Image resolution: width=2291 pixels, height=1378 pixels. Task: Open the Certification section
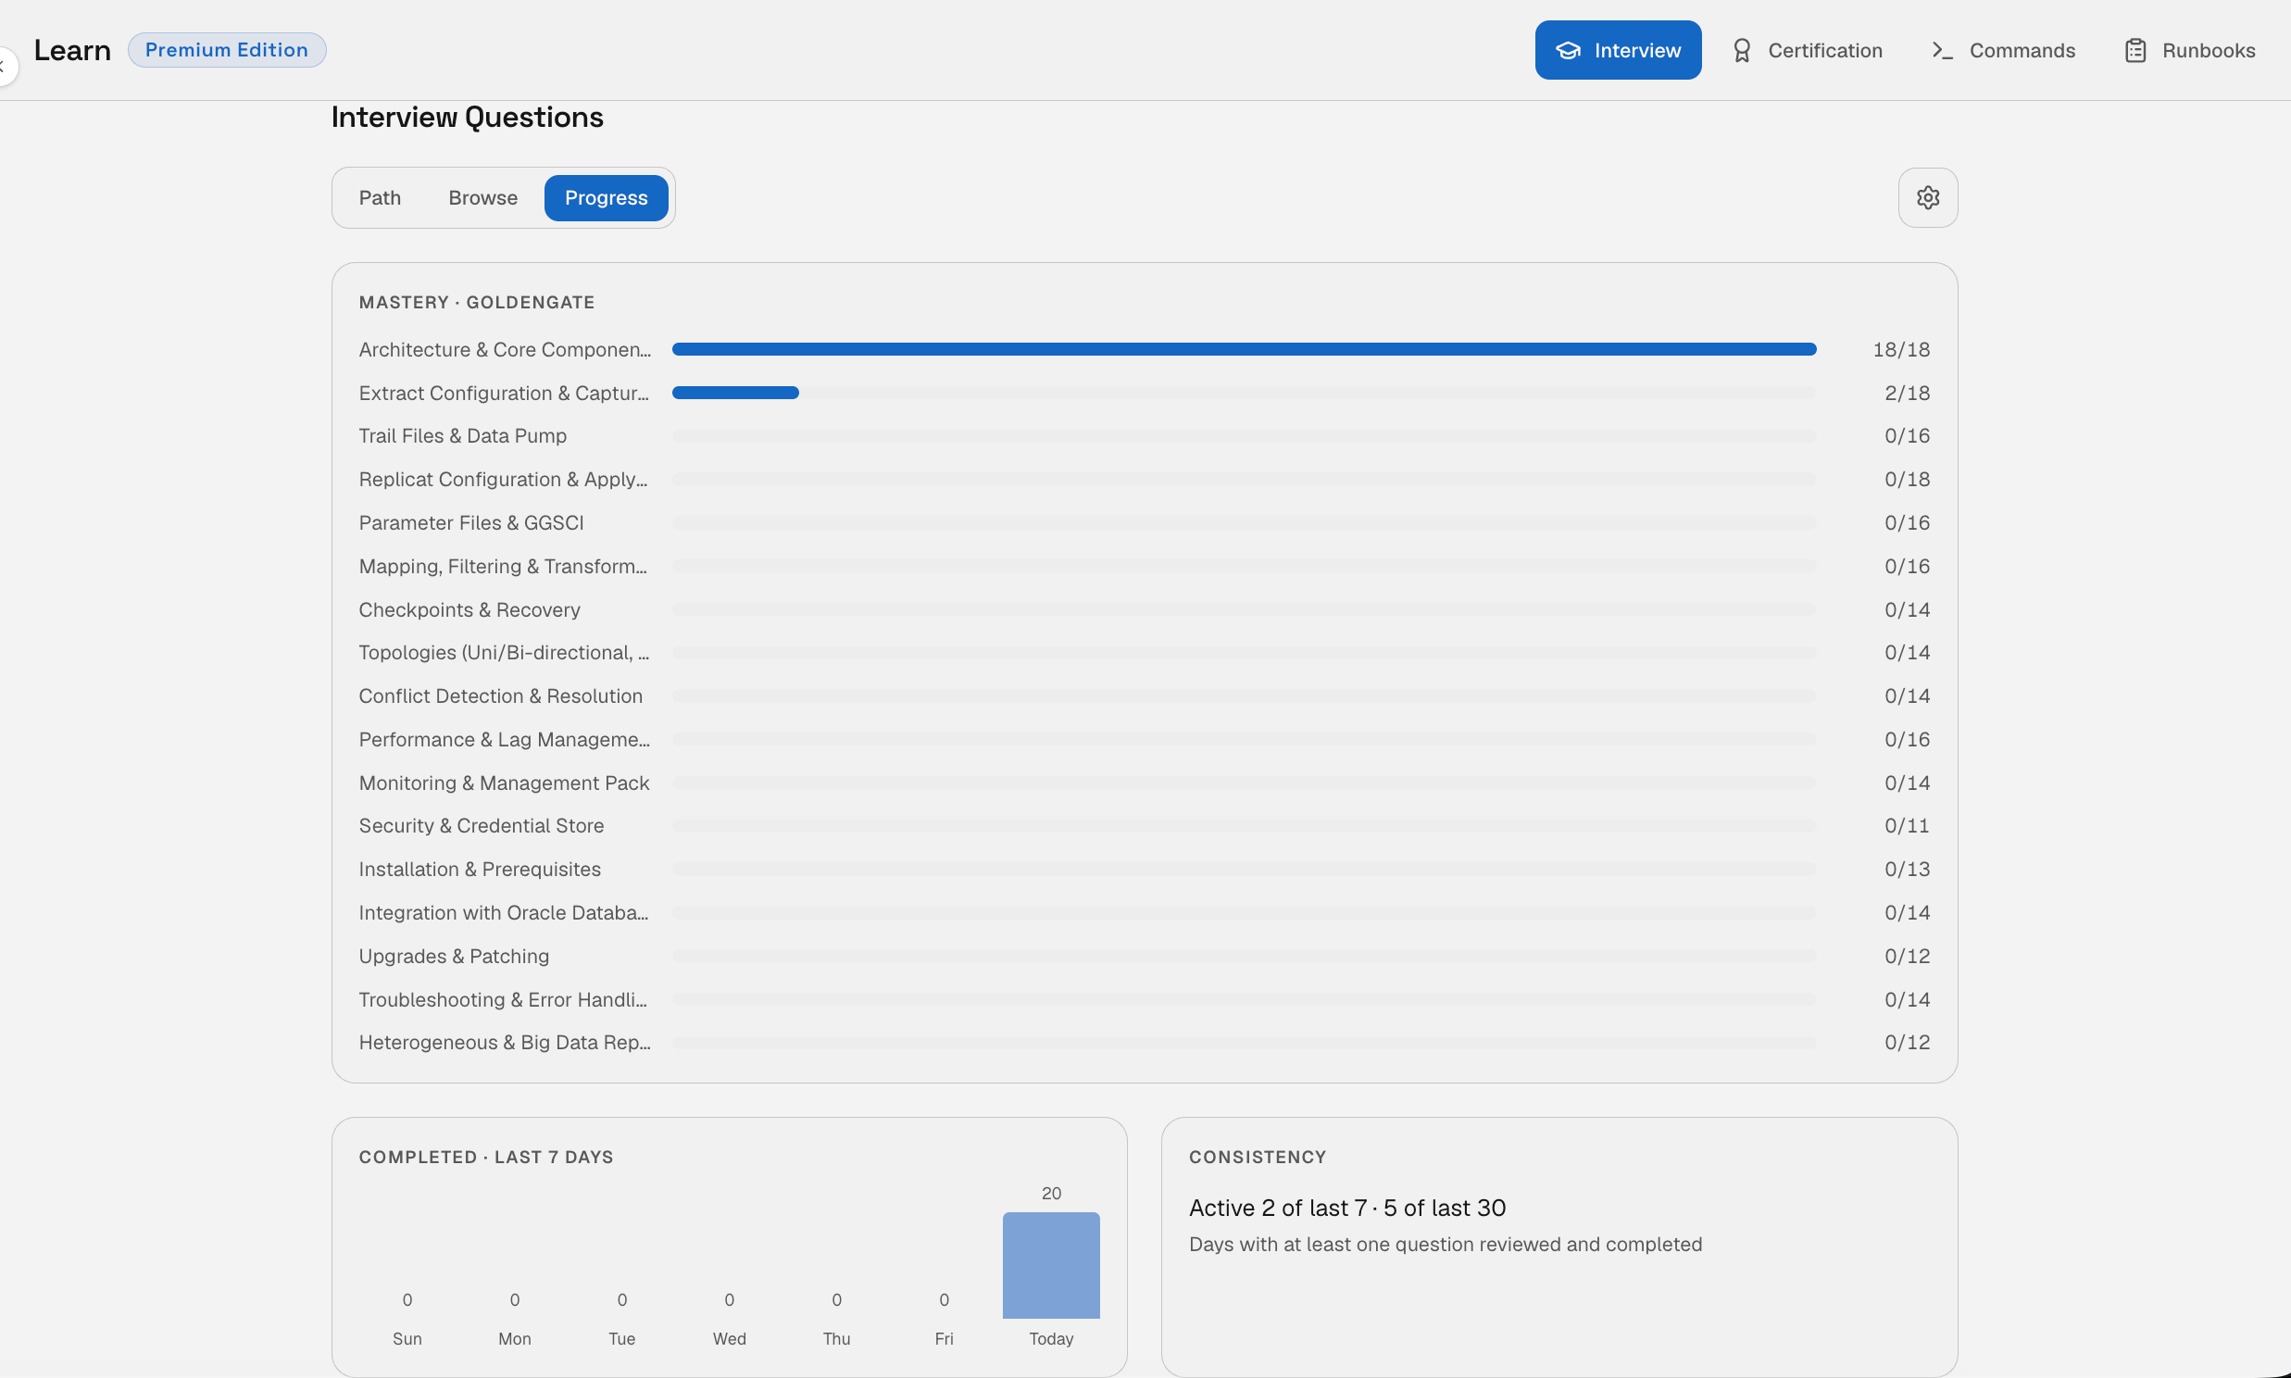1807,50
